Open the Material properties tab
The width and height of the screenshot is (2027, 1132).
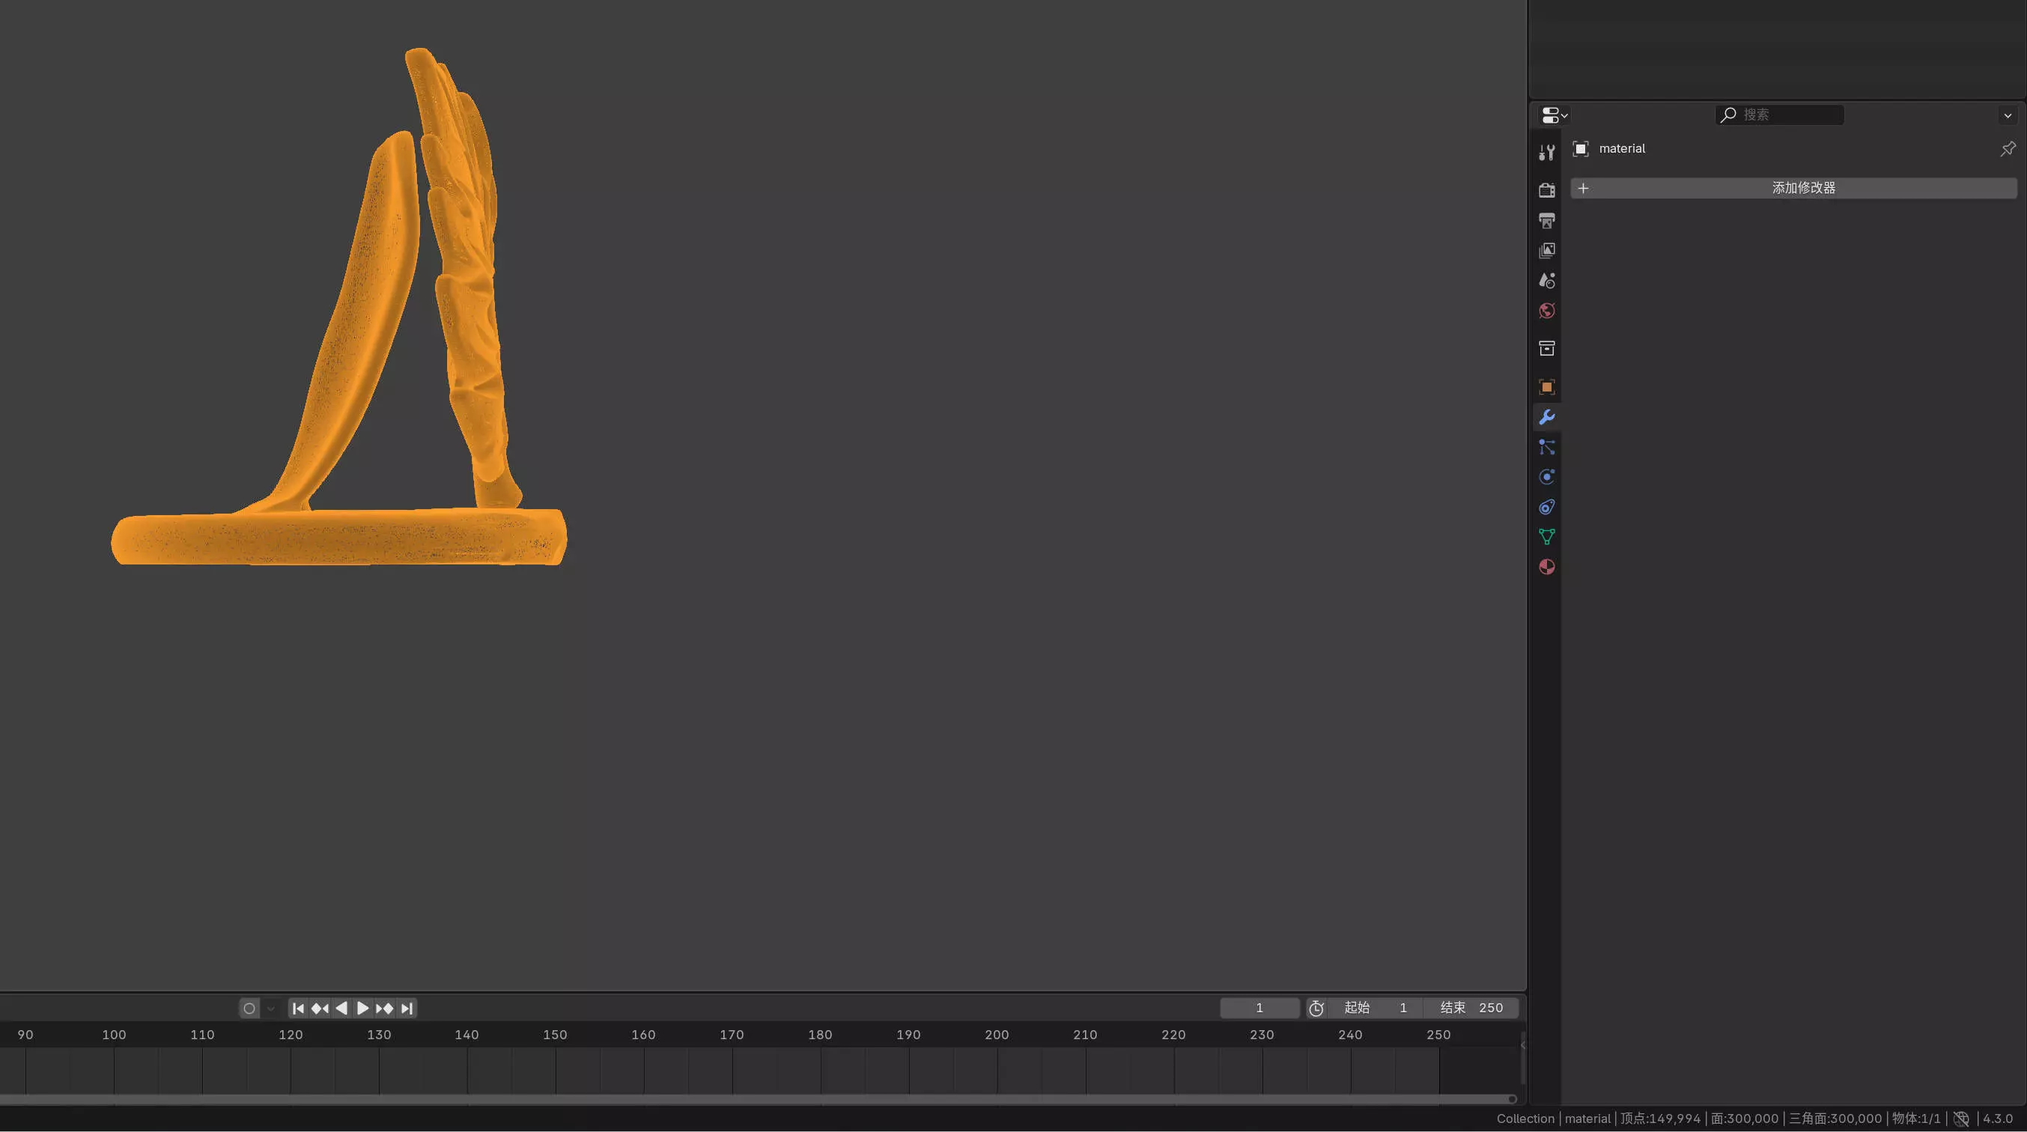click(x=1546, y=567)
